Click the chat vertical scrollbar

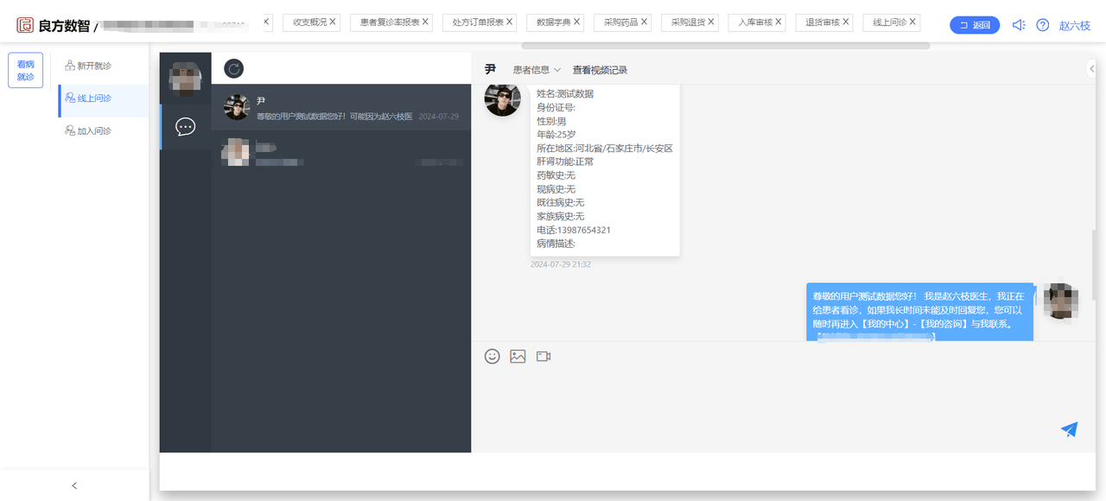pos(1092,265)
